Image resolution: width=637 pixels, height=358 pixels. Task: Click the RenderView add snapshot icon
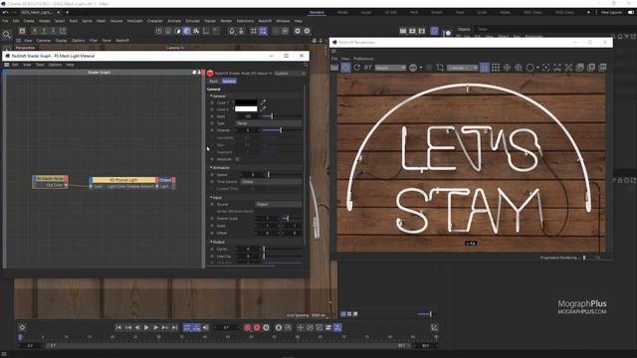coord(591,68)
